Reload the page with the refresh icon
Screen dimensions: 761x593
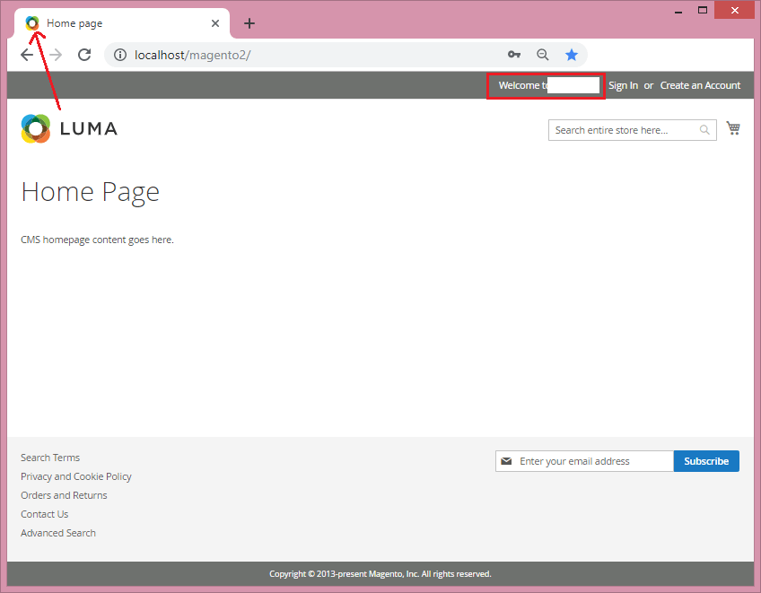click(x=84, y=55)
